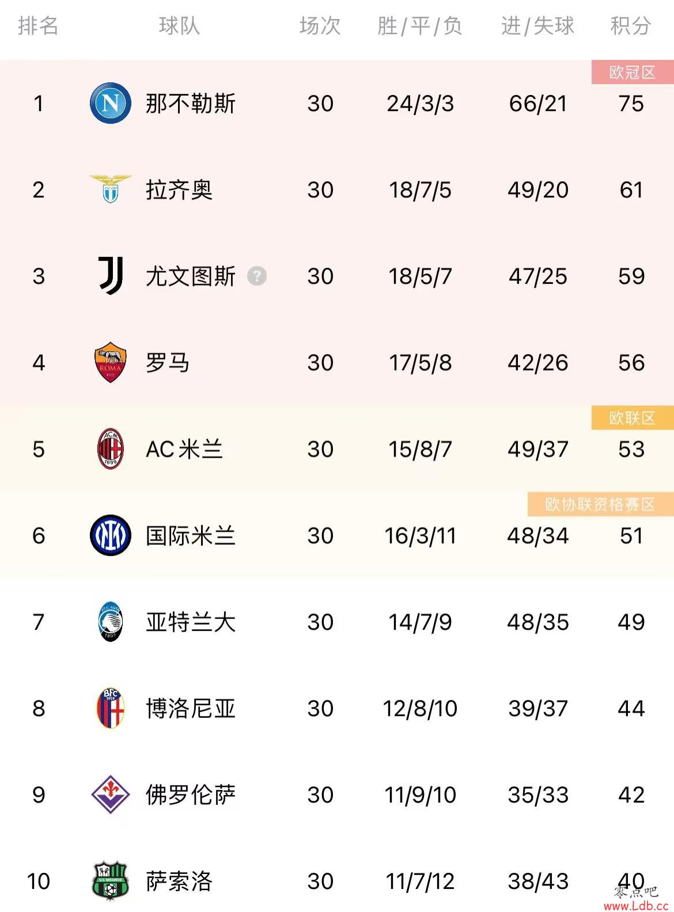This screenshot has width=674, height=912.
Task: Click the 欧联区 zone label
Action: coord(633,417)
